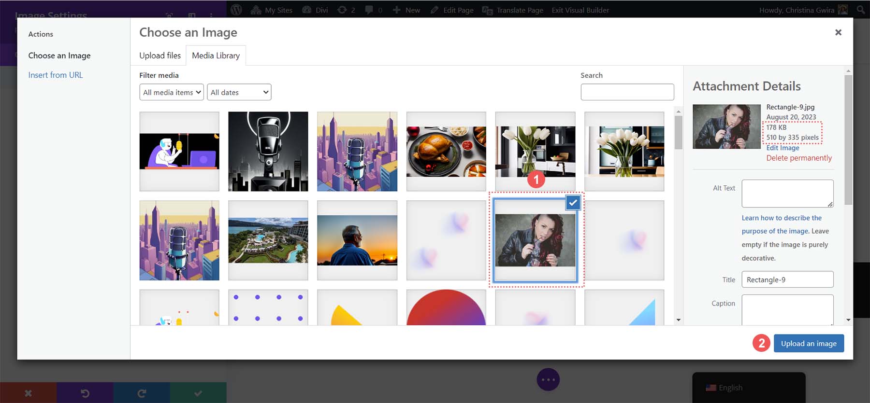Click Delete permanently link
870x403 pixels.
point(799,158)
